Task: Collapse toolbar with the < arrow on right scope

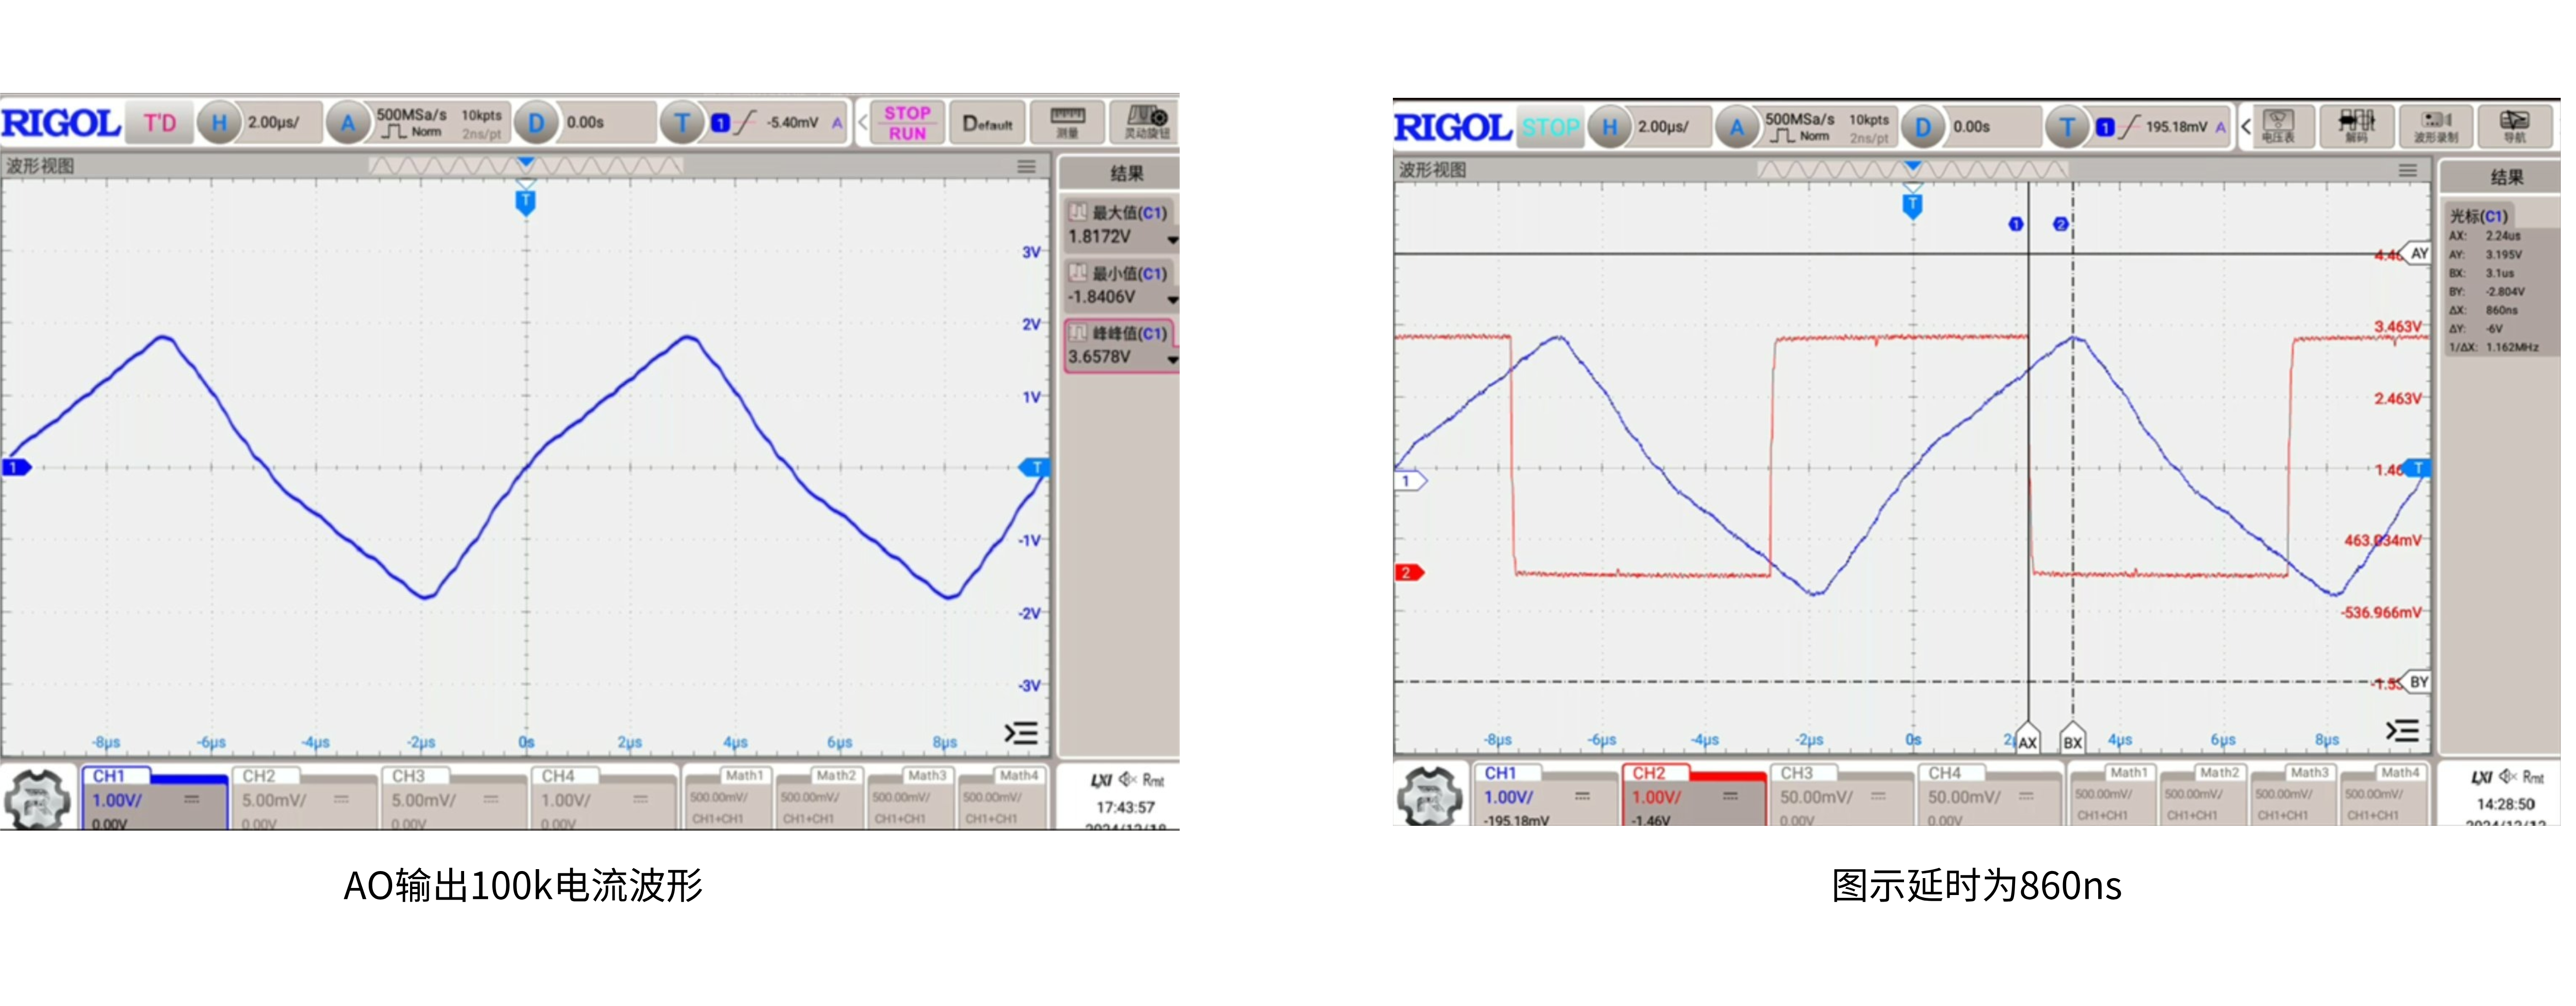Action: pyautogui.click(x=2246, y=127)
